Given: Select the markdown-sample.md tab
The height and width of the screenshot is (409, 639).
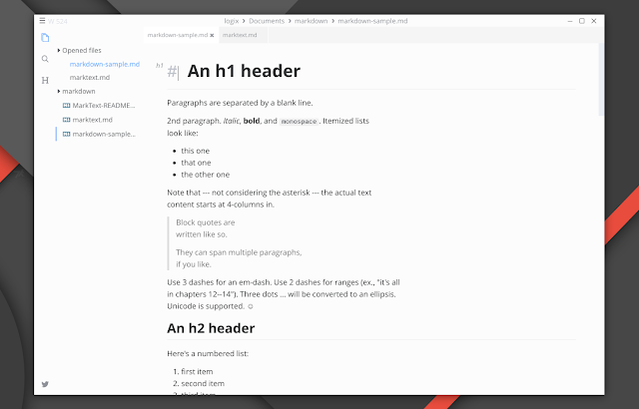Looking at the screenshot, I should (x=178, y=35).
